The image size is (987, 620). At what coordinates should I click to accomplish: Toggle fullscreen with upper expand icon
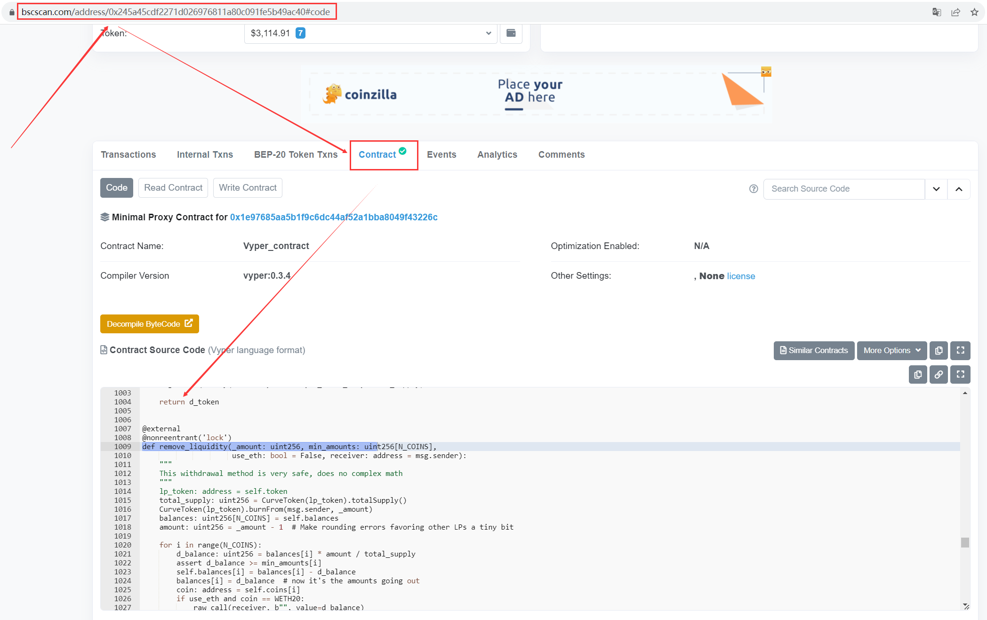960,350
